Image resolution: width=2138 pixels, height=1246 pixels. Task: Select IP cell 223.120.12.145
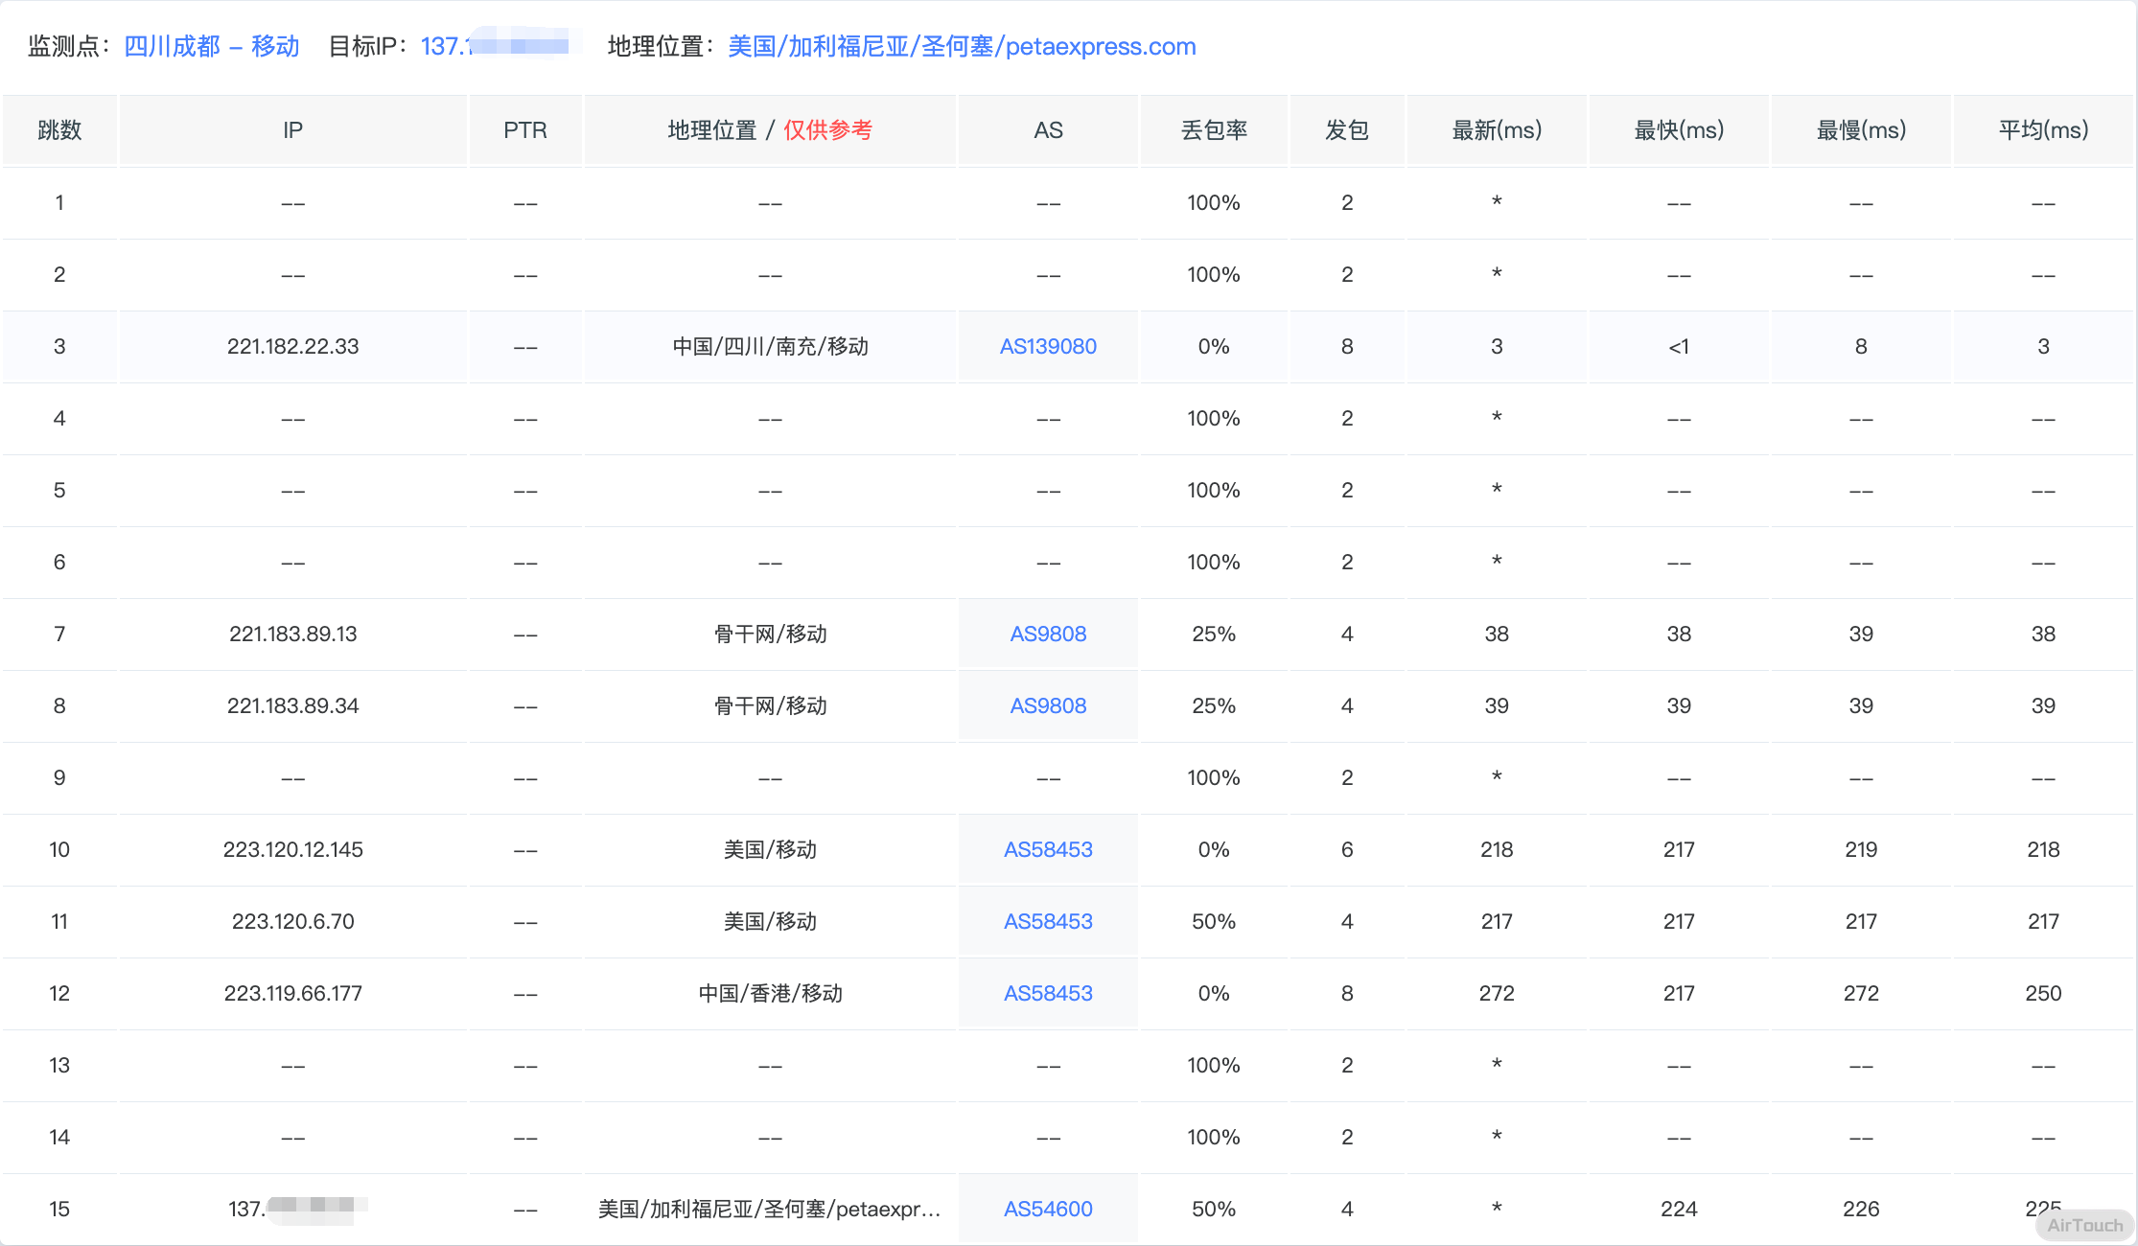292,850
